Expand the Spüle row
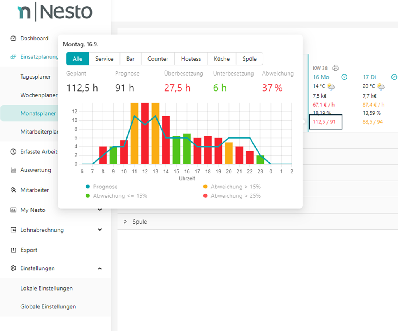This screenshot has height=331, width=398. 125,222
